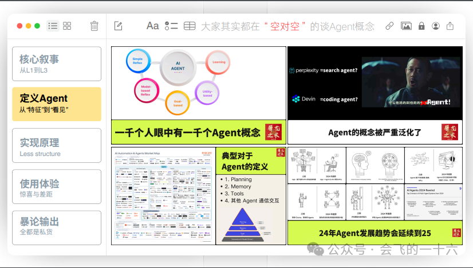Share the note with share icon
The width and height of the screenshot is (473, 268).
(450, 26)
